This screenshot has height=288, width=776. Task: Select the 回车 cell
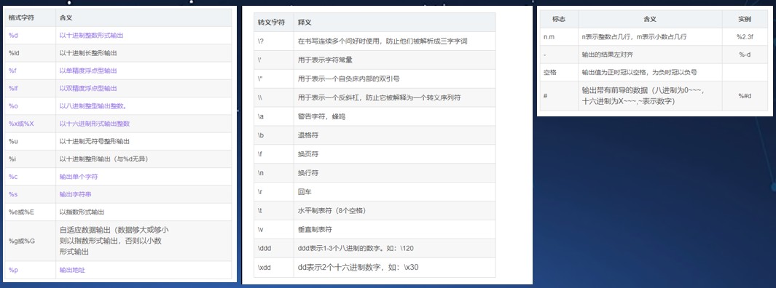pyautogui.click(x=394, y=192)
